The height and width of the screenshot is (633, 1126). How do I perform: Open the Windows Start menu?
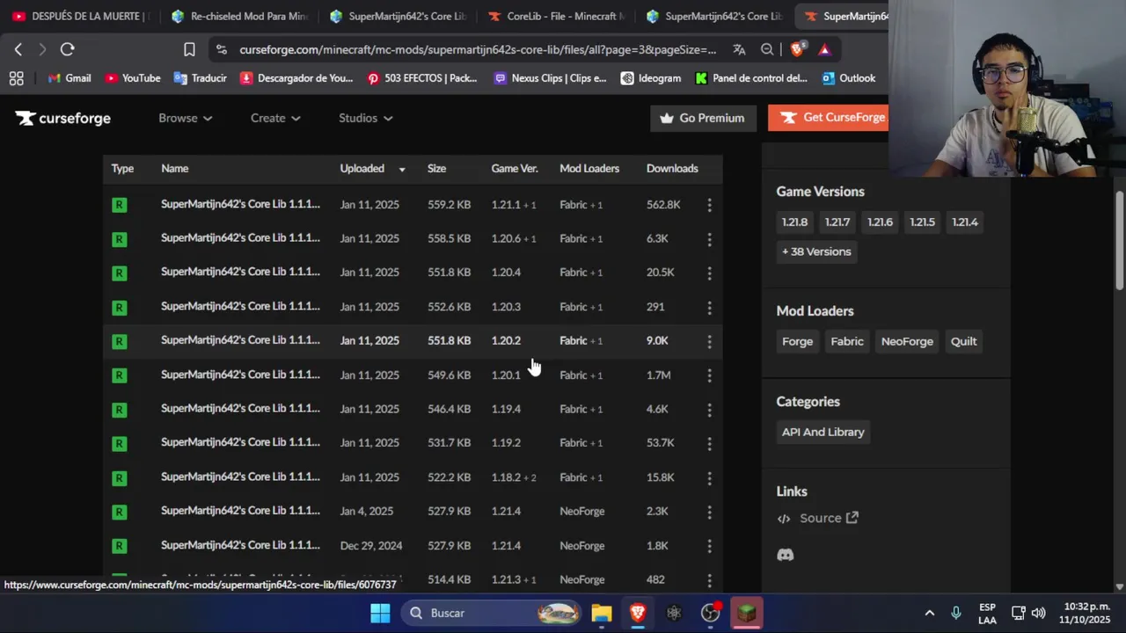pyautogui.click(x=380, y=613)
